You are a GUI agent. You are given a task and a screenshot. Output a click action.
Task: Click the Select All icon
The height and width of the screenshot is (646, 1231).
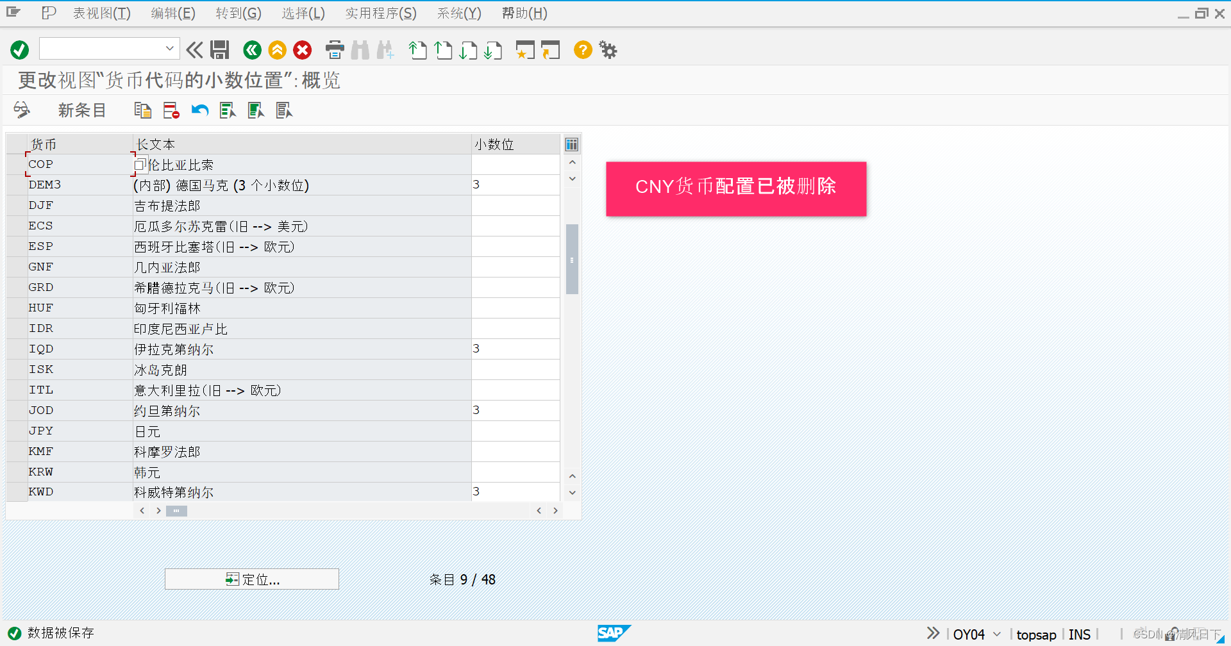228,110
